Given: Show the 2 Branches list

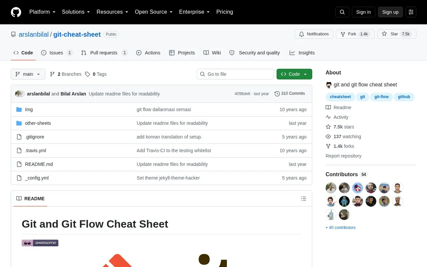Looking at the screenshot, I should (66, 74).
